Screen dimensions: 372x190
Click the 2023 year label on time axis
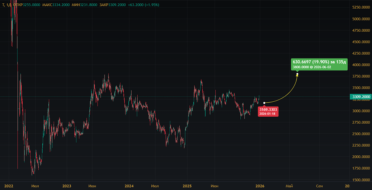[x=67, y=186]
